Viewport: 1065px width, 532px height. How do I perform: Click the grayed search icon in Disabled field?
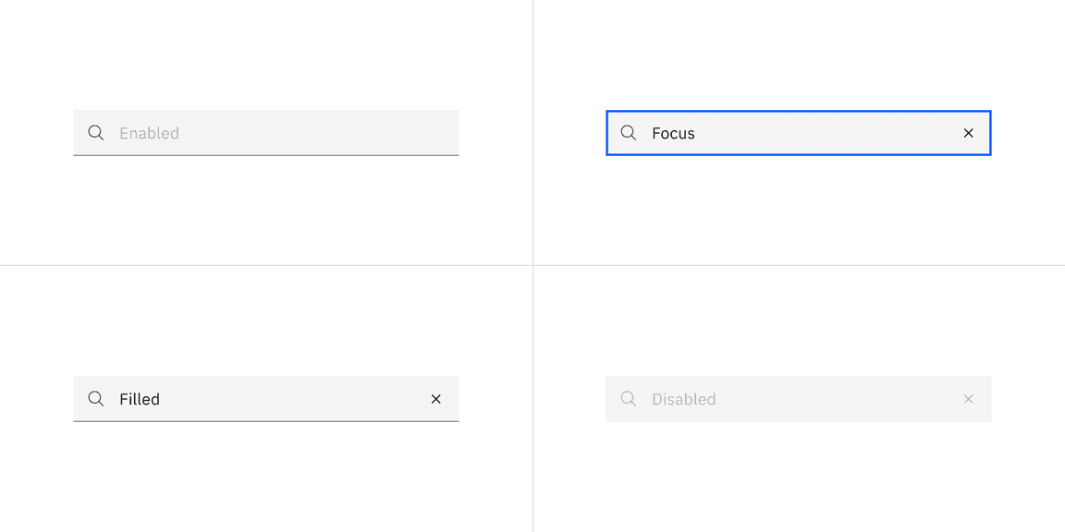[x=629, y=399]
